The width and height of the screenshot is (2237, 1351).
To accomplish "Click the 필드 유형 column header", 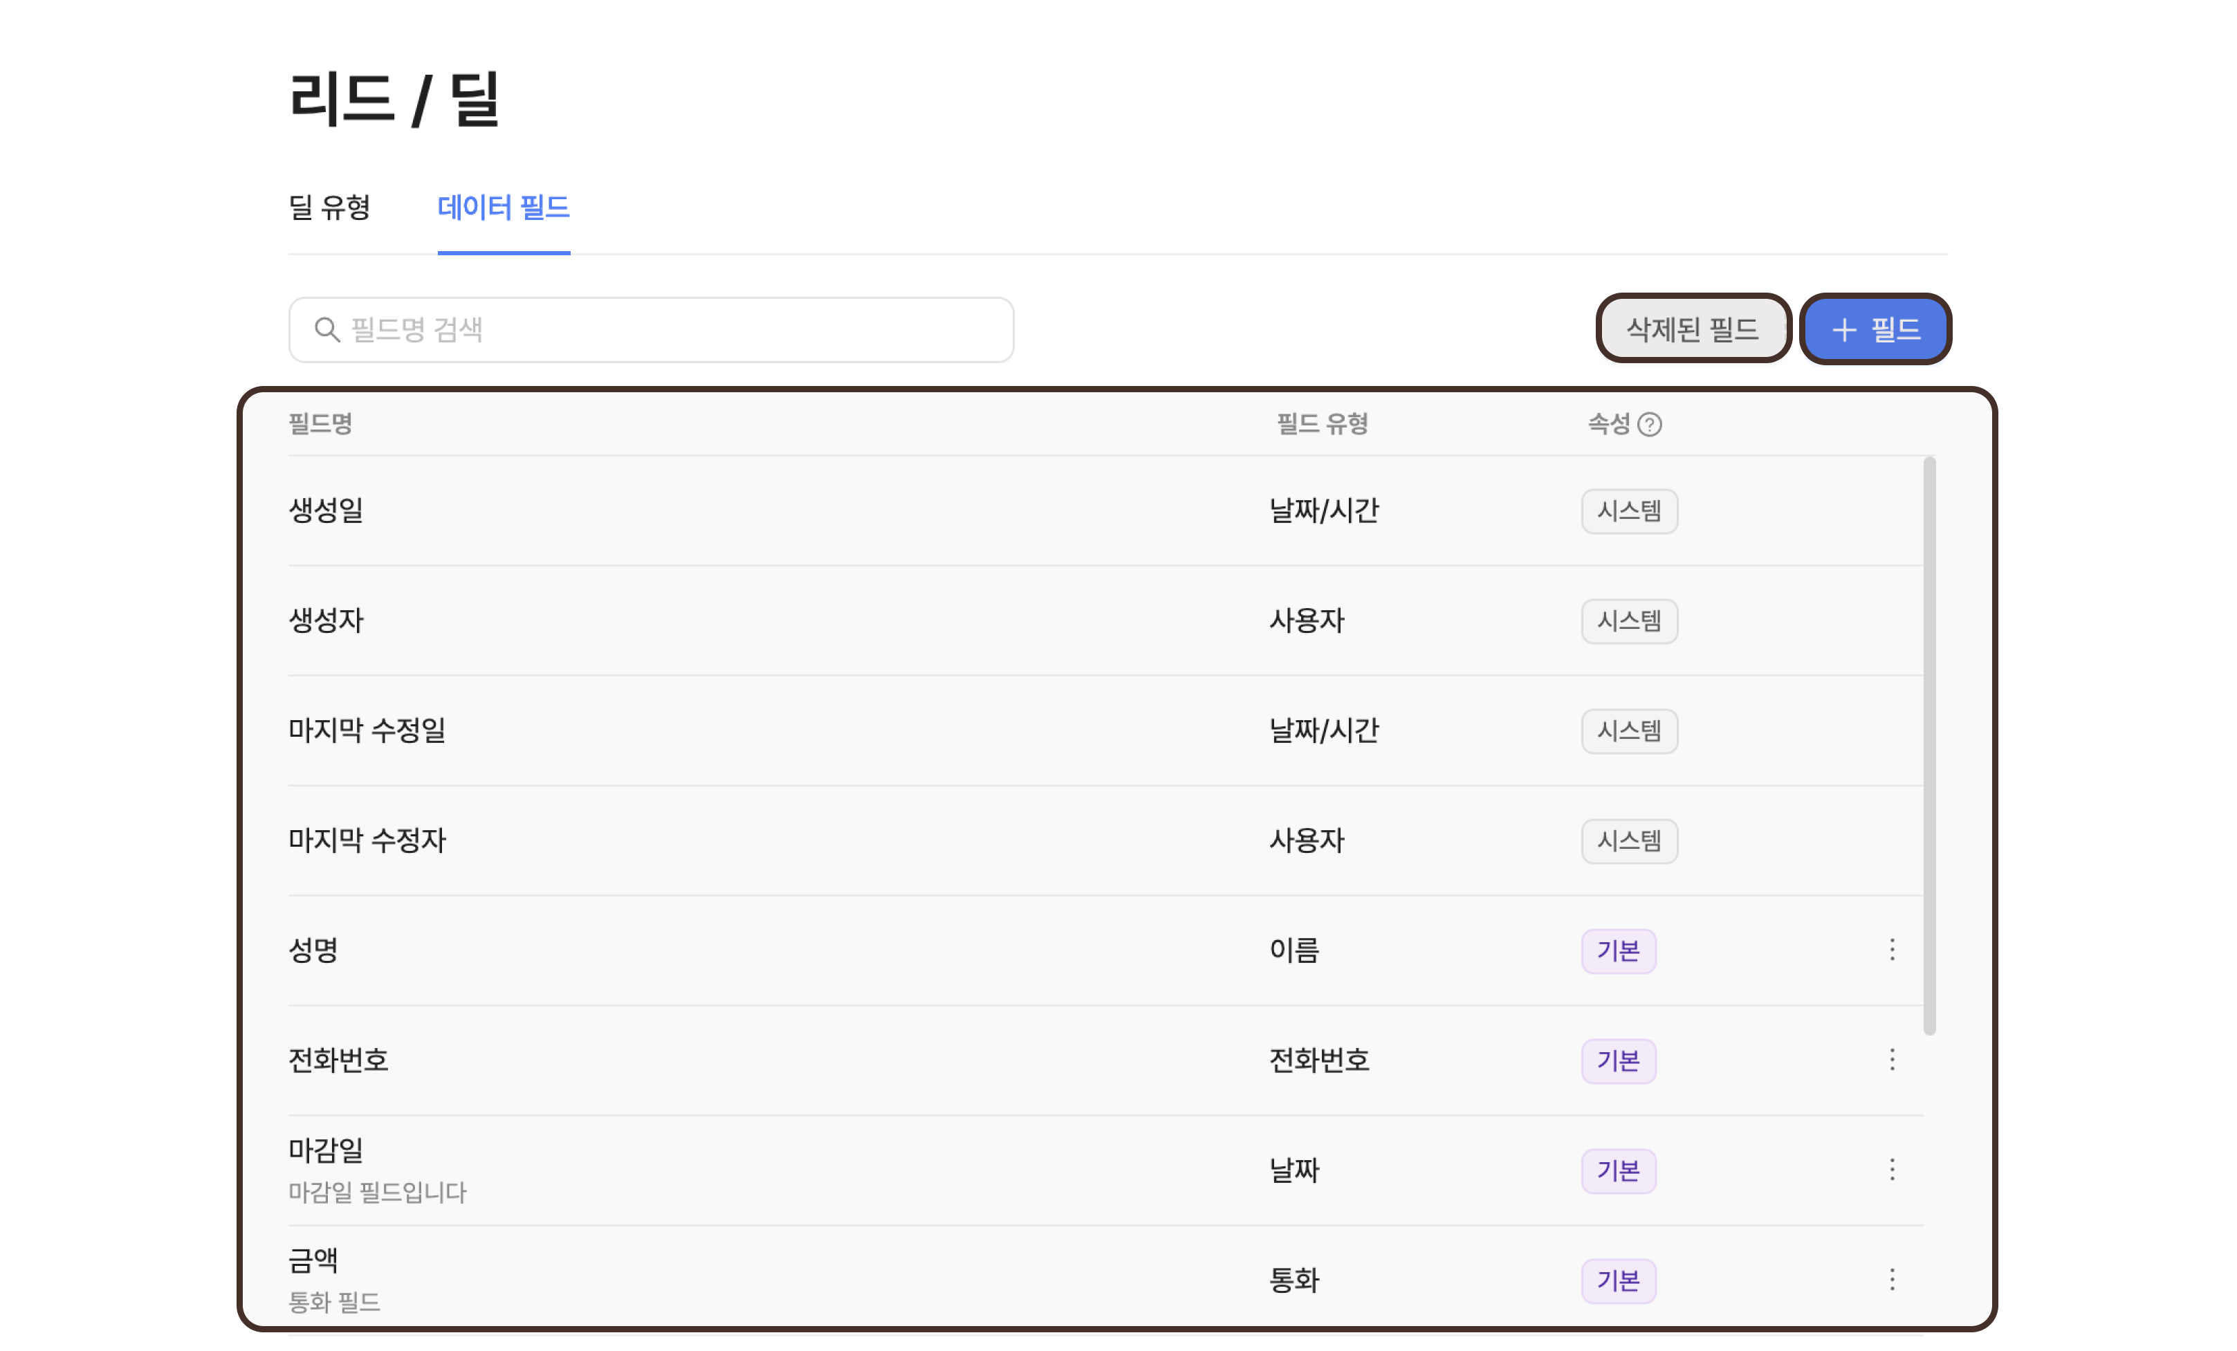I will coord(1322,424).
